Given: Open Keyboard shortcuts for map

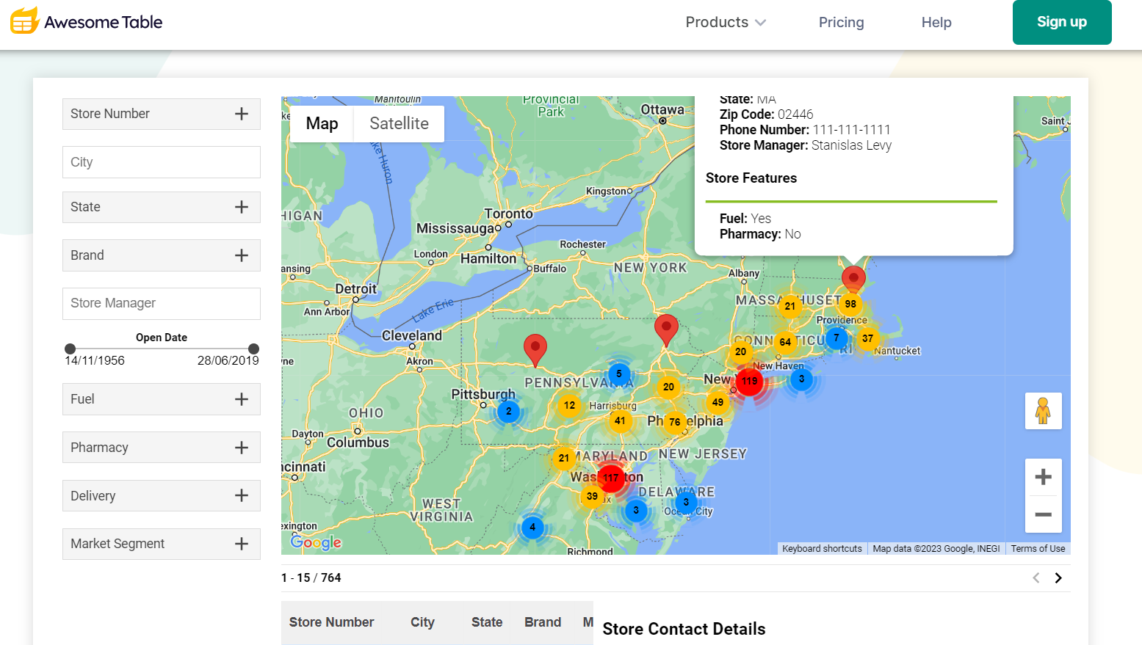Looking at the screenshot, I should (822, 549).
